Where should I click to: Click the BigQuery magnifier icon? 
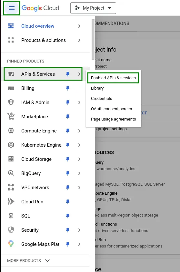(x=11, y=173)
